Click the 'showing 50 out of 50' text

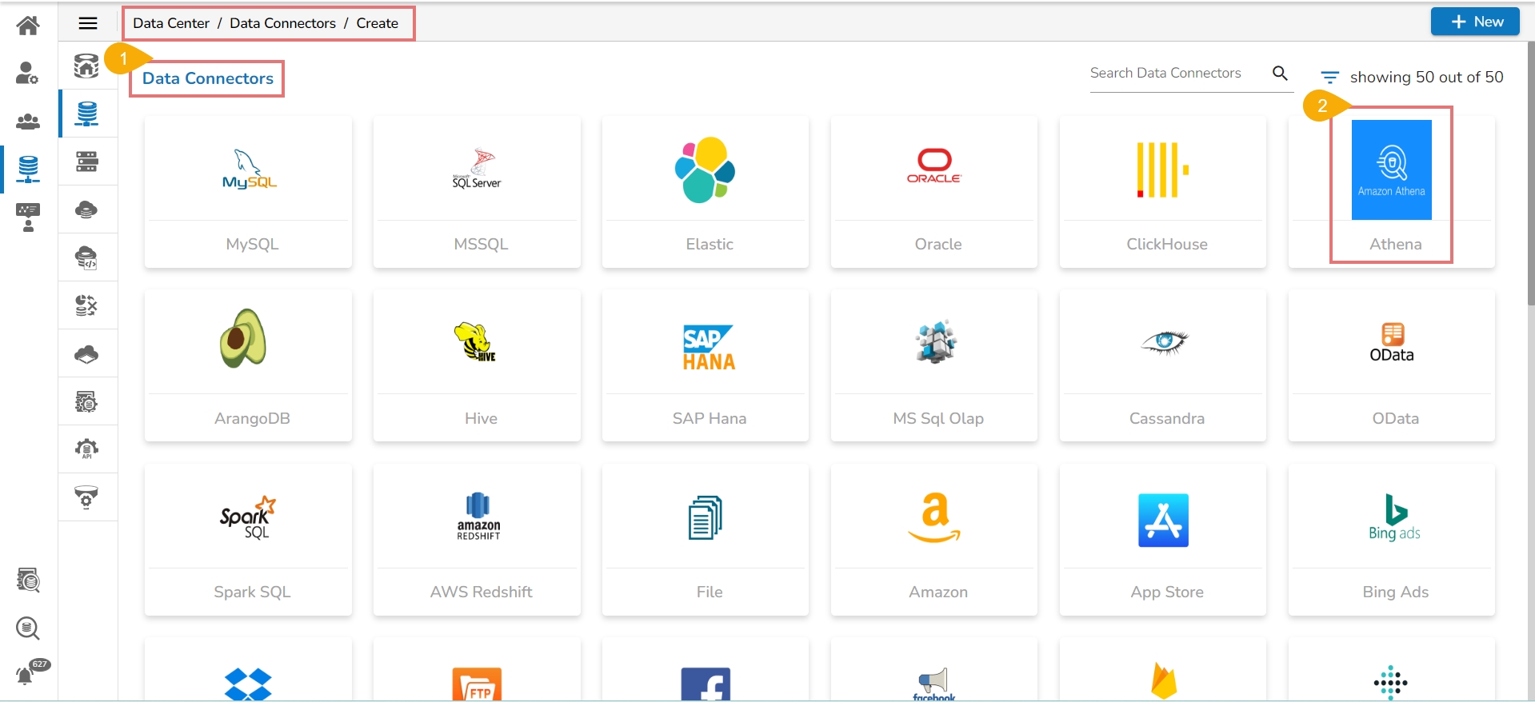click(1426, 78)
